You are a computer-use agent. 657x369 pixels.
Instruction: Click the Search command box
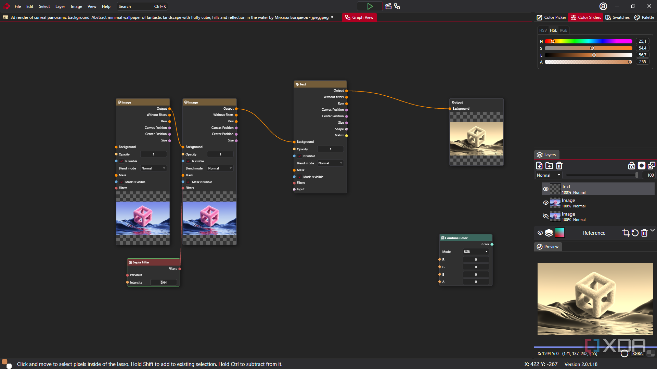point(142,6)
